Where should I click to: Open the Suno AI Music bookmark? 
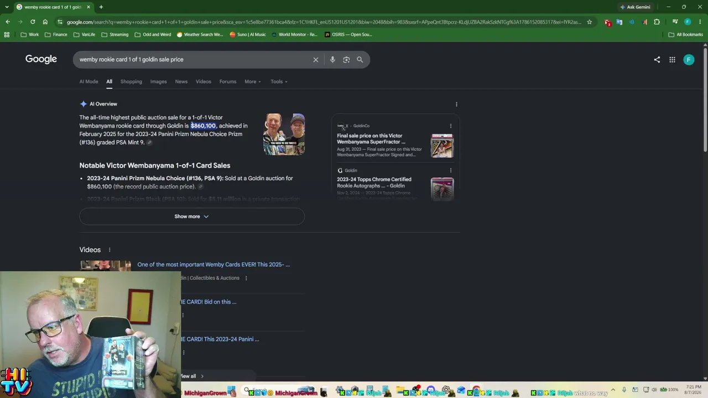[247, 34]
